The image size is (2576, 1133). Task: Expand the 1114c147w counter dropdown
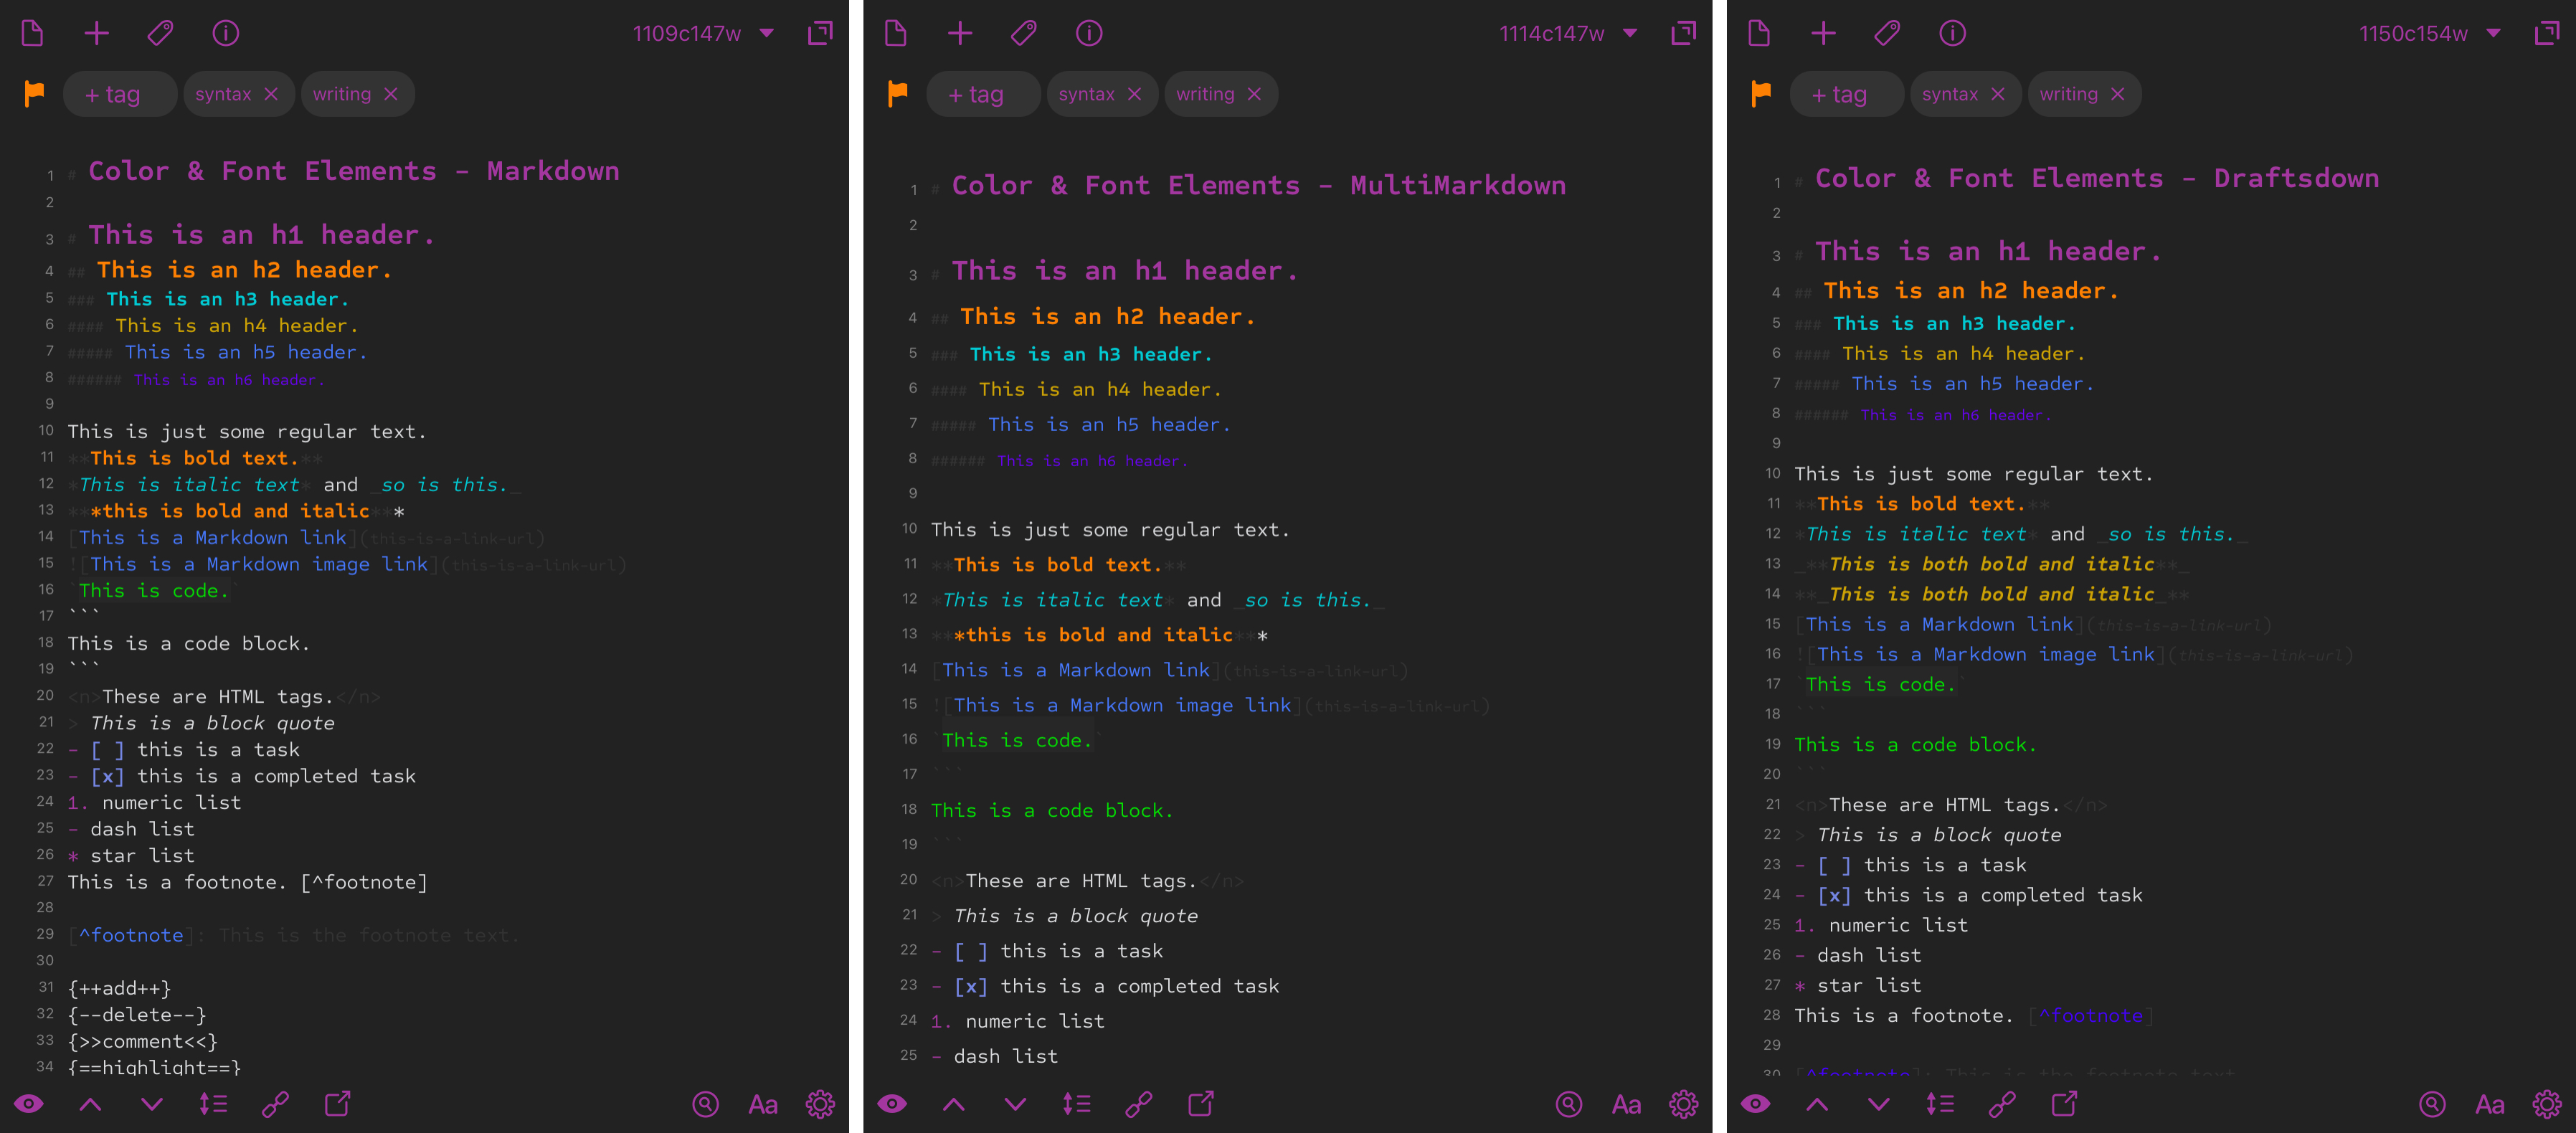(x=1630, y=34)
